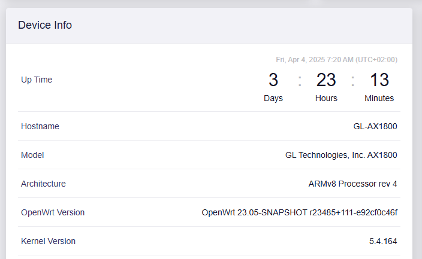Select the uptime hours value 23
The width and height of the screenshot is (422, 259).
(x=326, y=80)
